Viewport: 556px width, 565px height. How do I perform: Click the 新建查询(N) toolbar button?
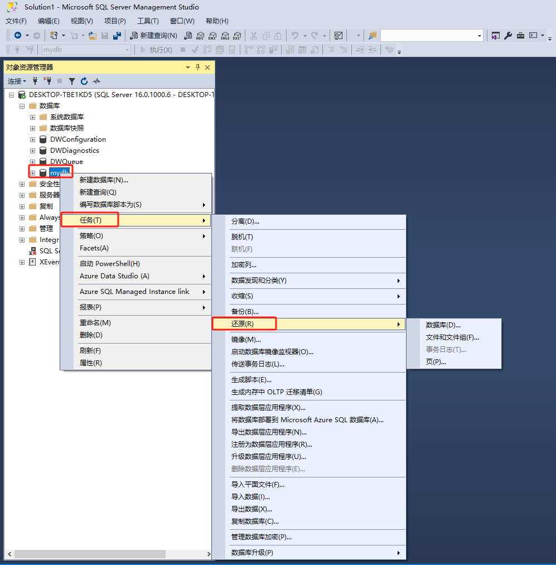[153, 35]
